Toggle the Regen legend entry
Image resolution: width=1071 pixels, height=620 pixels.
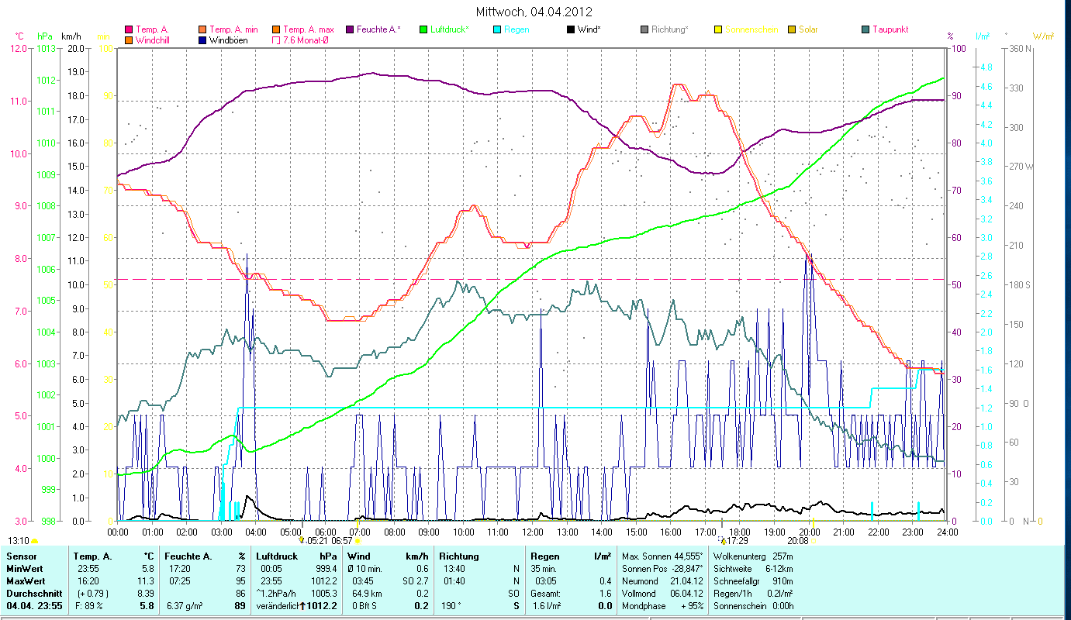tap(510, 29)
